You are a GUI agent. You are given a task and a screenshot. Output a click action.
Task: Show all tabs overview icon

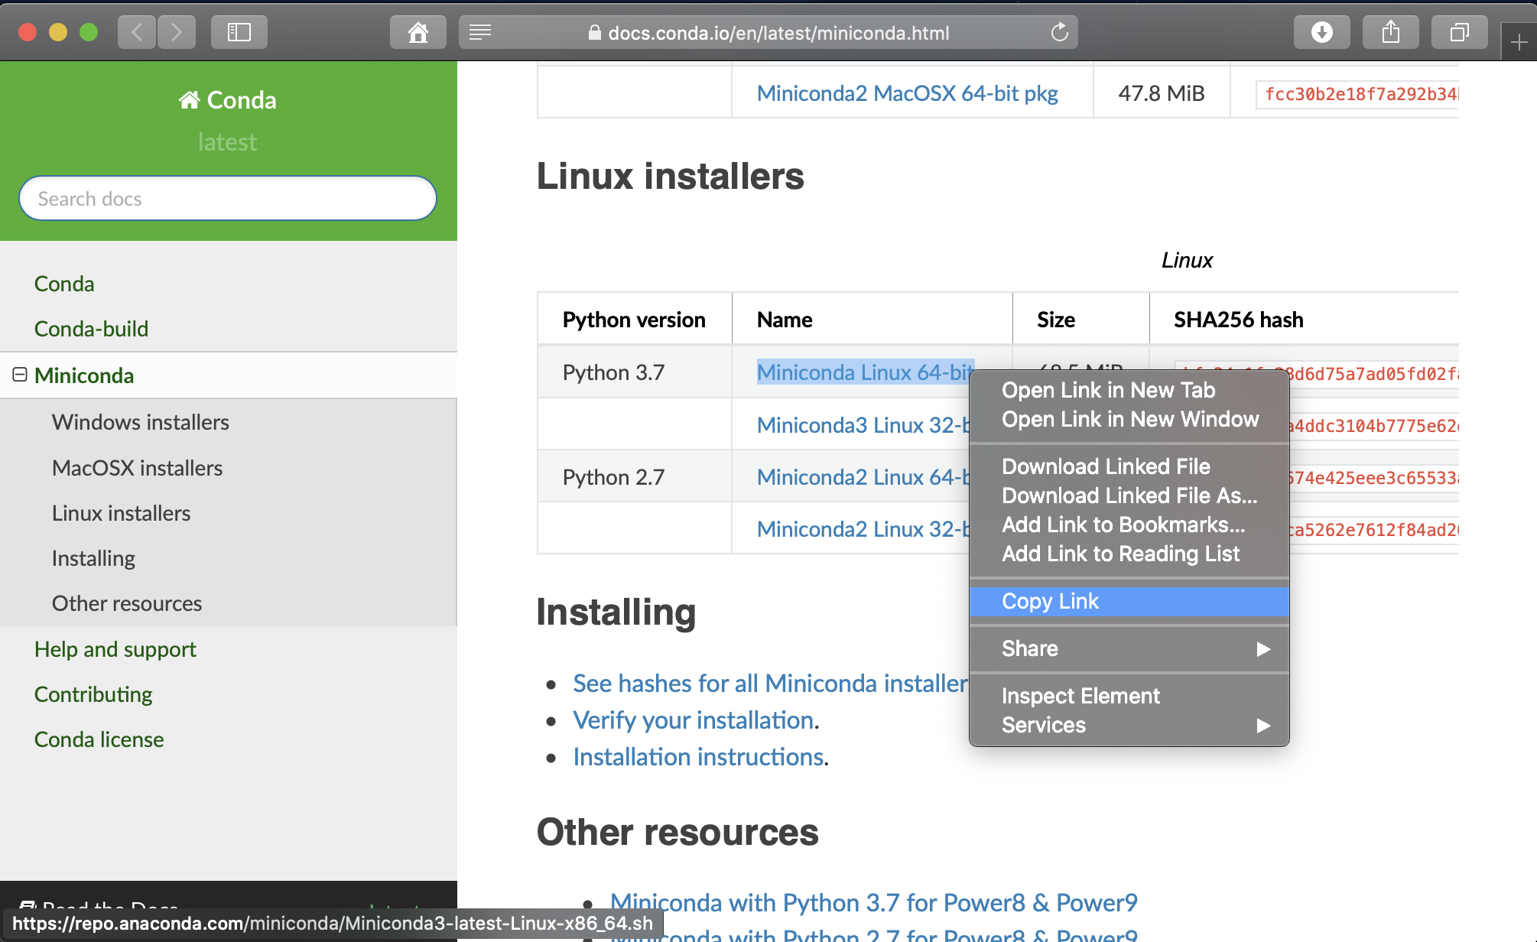coord(1460,32)
